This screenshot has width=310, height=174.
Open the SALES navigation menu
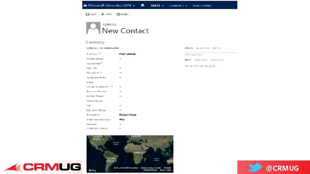click(x=155, y=5)
